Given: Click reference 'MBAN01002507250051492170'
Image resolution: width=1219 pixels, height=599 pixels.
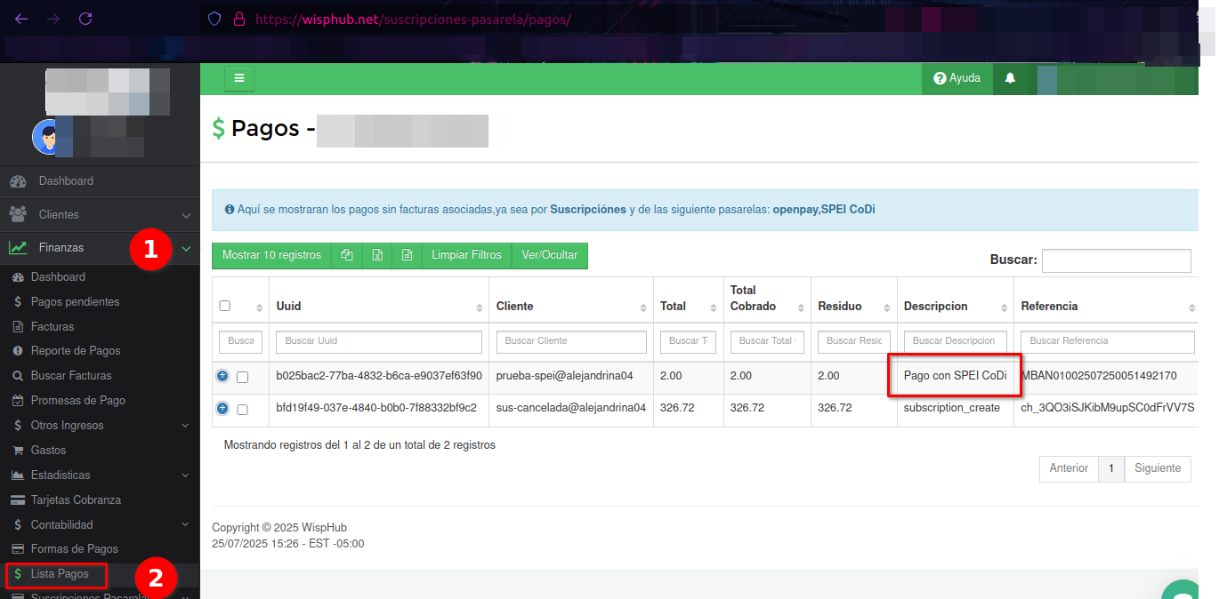Looking at the screenshot, I should coord(1099,376).
